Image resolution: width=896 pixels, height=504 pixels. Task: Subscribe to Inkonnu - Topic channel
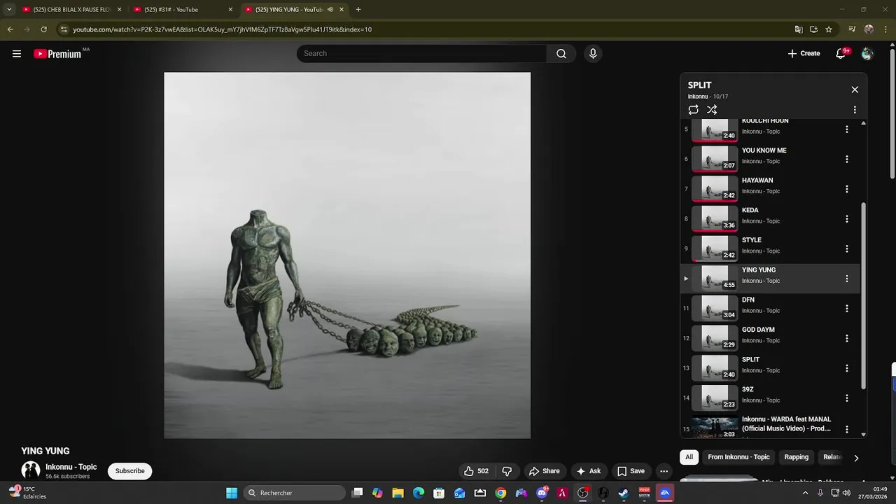(130, 471)
